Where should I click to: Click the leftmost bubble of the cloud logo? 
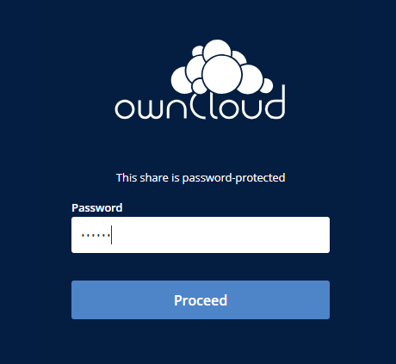click(x=182, y=80)
